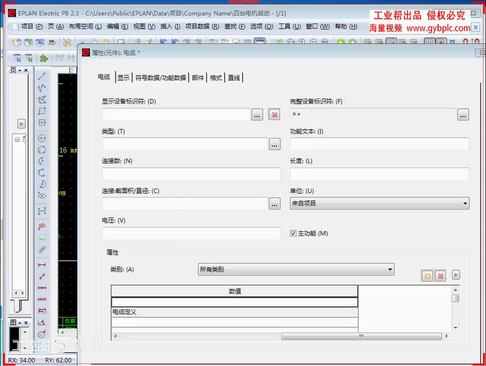Select the Angular dimension tool
486x366 pixels.
[x=42, y=322]
